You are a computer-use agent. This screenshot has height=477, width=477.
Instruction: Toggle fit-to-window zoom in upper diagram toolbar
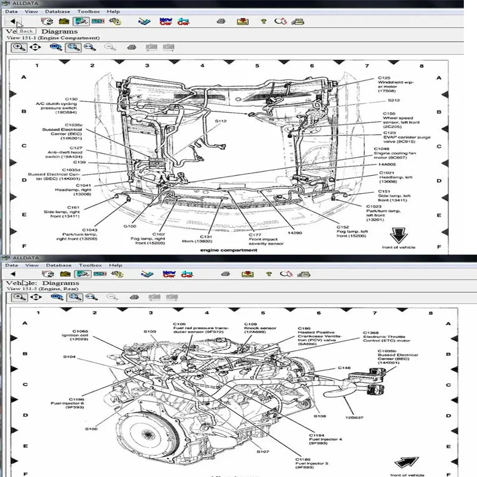73,48
